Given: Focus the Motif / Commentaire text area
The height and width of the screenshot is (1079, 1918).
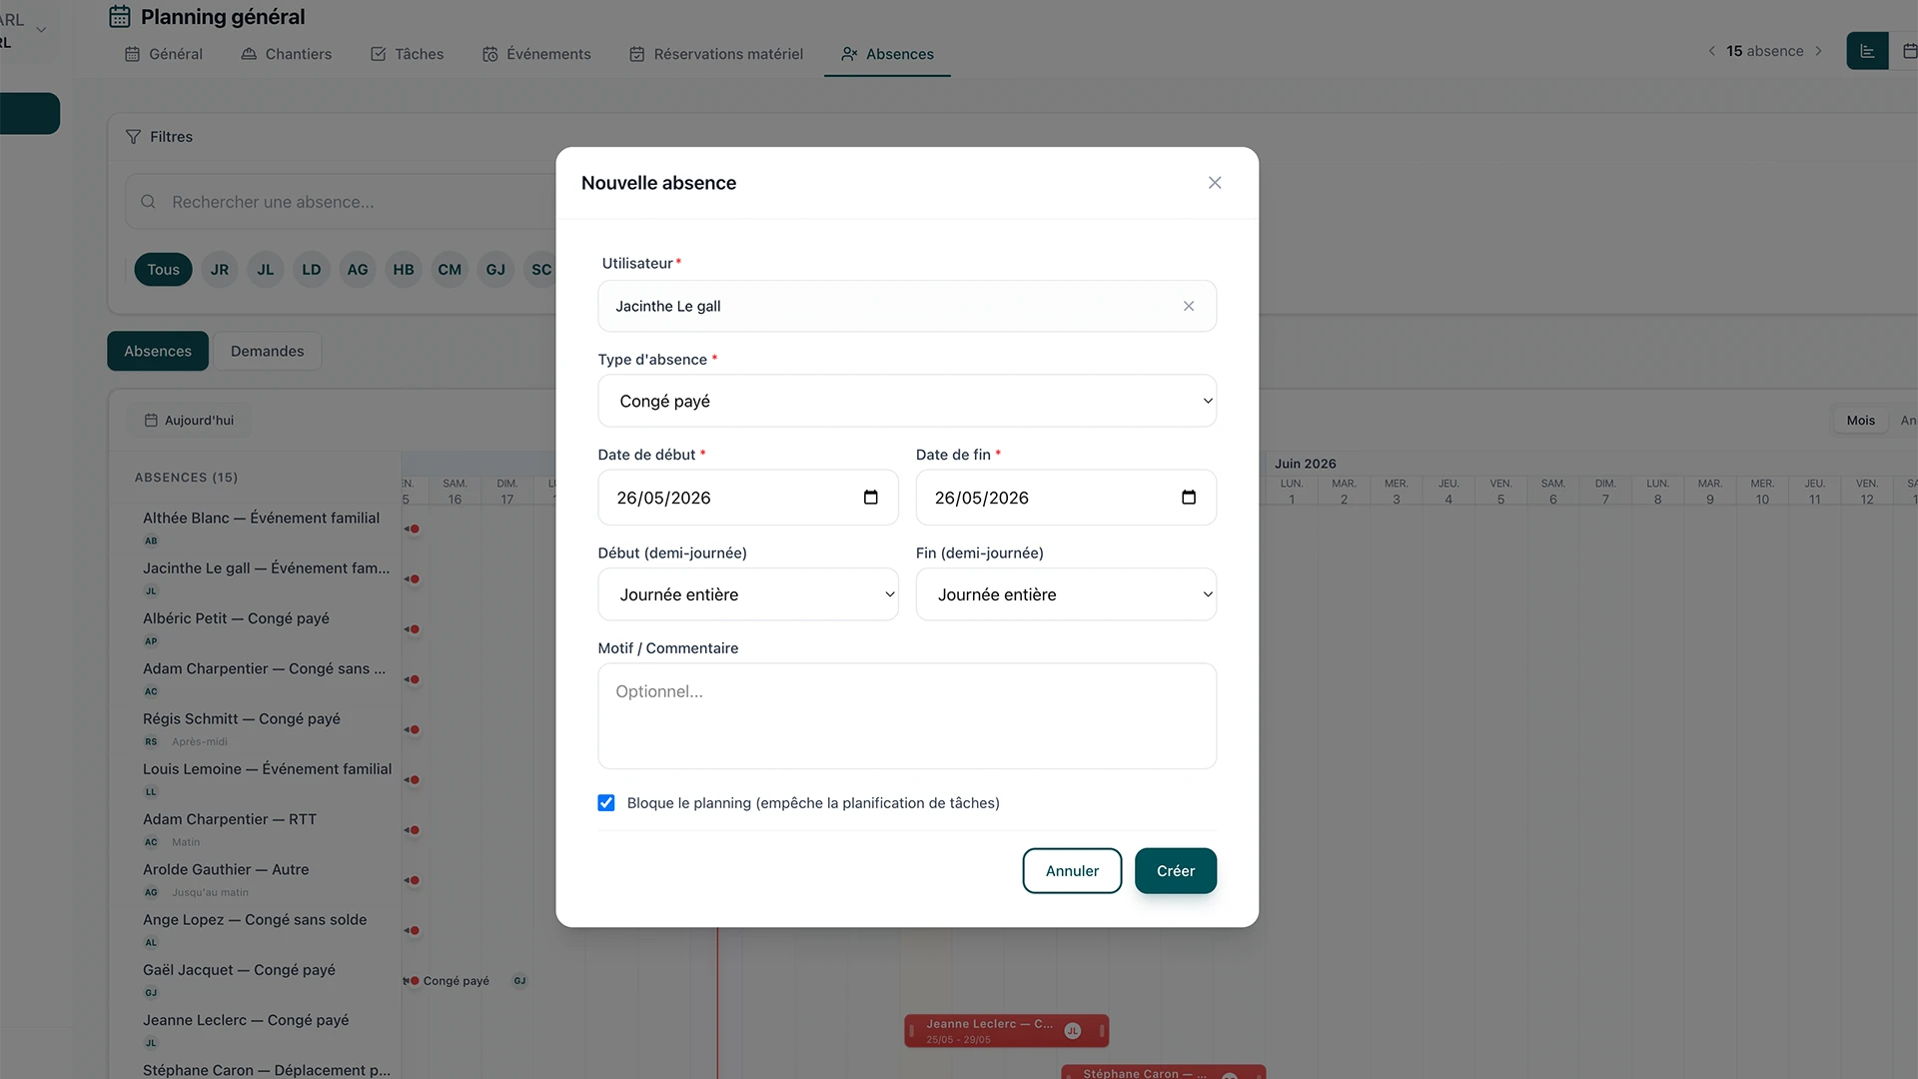Looking at the screenshot, I should click(x=907, y=716).
